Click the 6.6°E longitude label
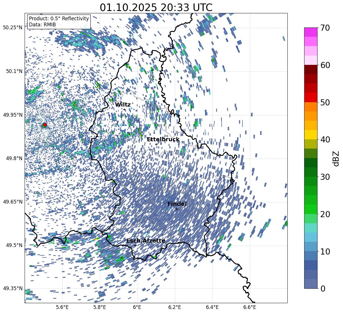This screenshot has width=343, height=313. (x=250, y=307)
